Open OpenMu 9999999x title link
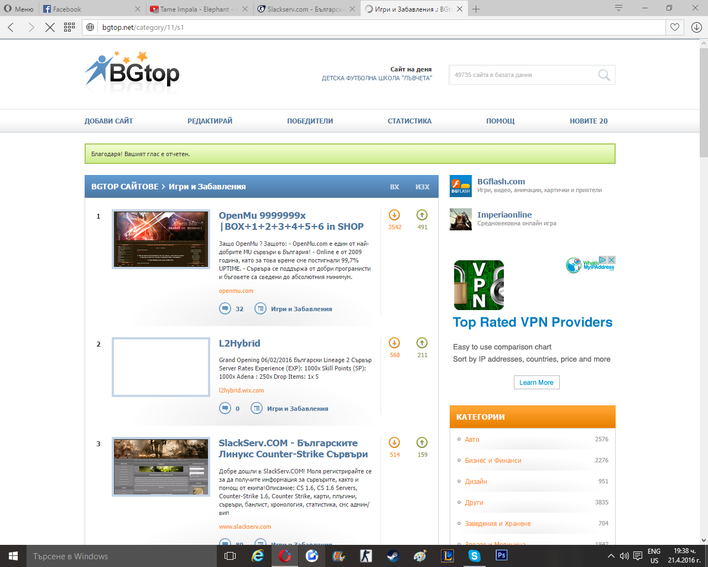 point(291,221)
